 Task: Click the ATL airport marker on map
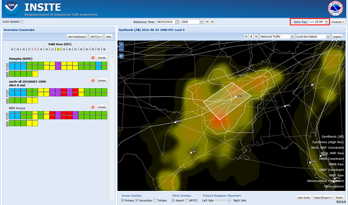click(285, 106)
